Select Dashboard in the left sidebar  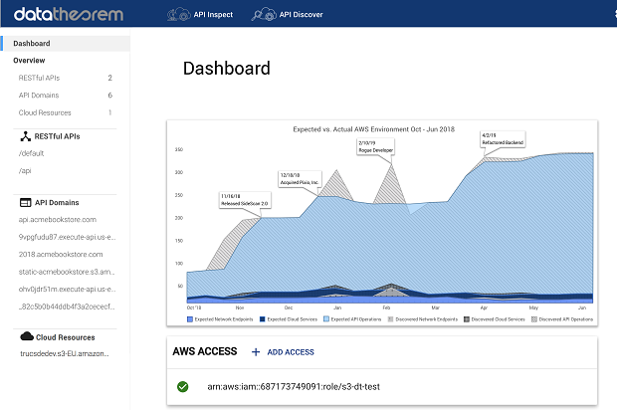[32, 44]
